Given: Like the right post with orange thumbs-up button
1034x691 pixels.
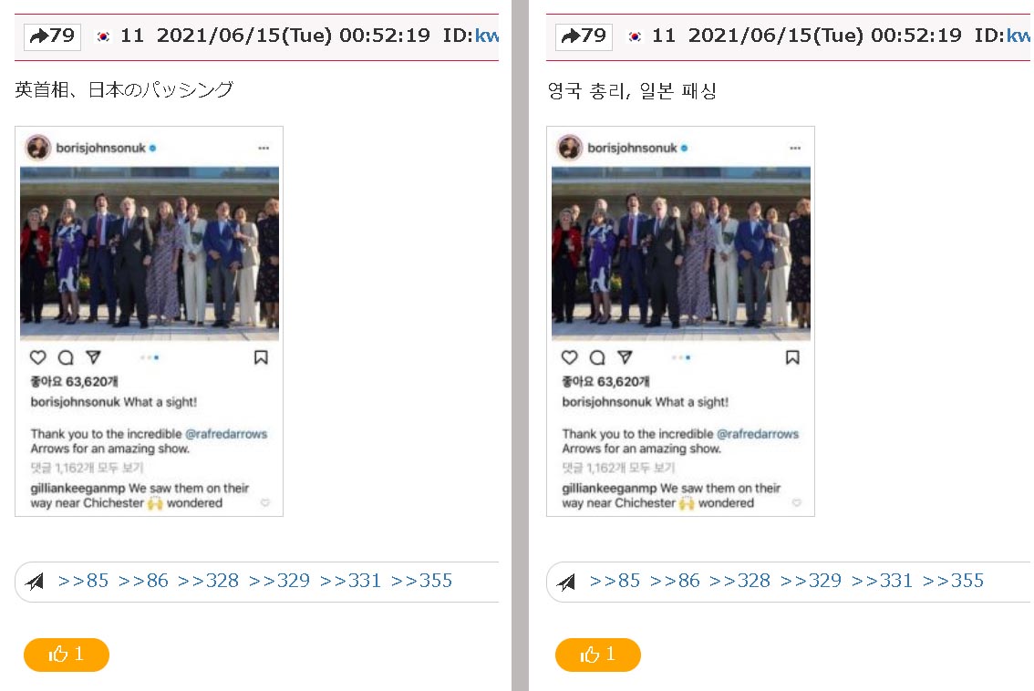Looking at the screenshot, I should click(597, 654).
